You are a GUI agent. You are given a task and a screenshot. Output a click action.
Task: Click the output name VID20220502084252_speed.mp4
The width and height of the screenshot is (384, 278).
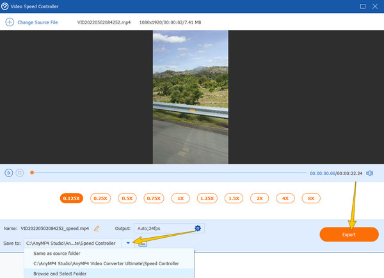coord(54,229)
